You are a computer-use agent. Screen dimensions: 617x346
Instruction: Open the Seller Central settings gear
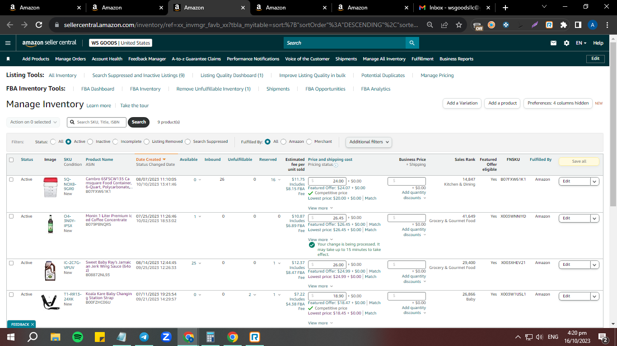coord(566,43)
